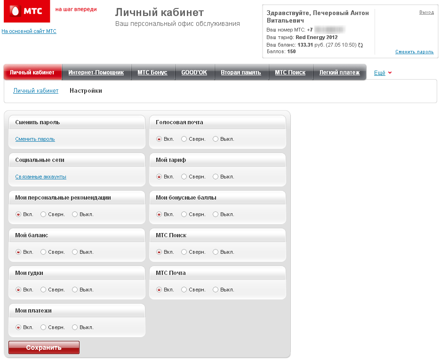This screenshot has height=363, width=440.
Task: Turn off Мои гудки widget
Action: pos(75,290)
